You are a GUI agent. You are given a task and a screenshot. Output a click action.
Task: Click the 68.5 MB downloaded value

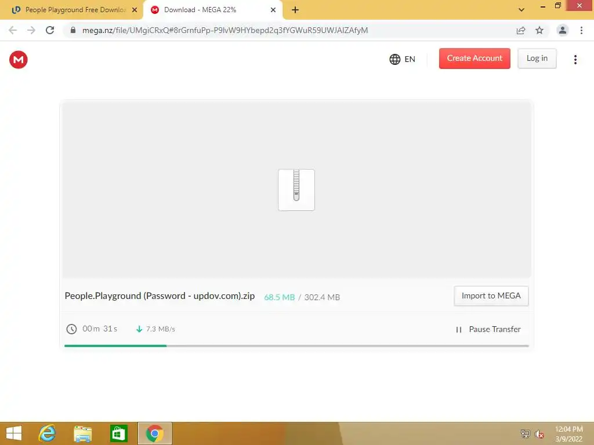point(279,297)
